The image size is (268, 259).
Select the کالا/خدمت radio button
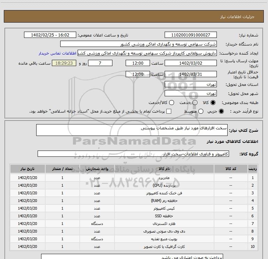172,103
